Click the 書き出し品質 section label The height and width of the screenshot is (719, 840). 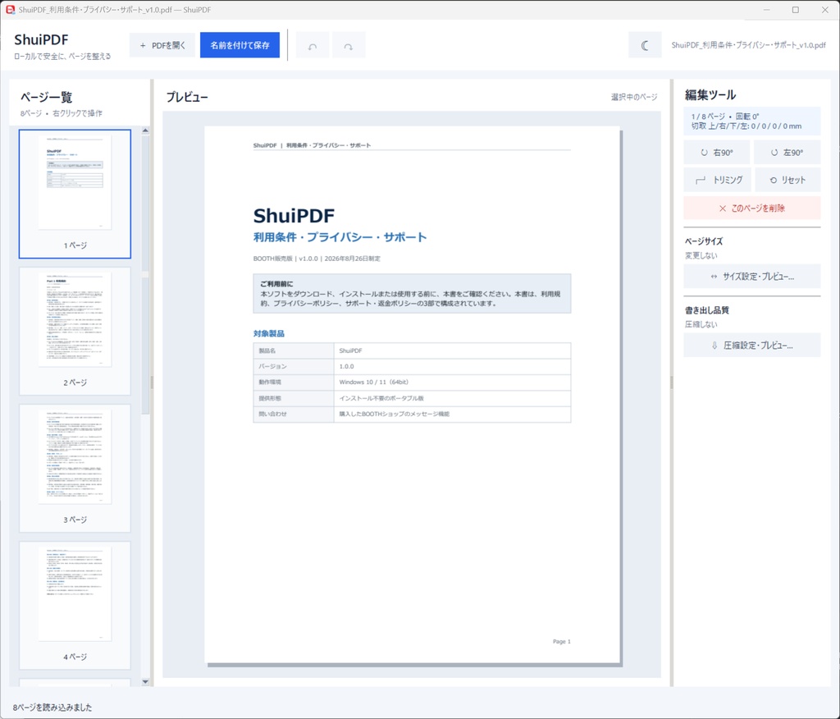[706, 310]
